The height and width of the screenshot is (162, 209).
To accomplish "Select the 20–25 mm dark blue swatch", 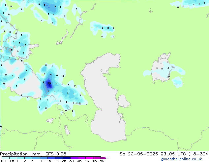I will point(59,158).
